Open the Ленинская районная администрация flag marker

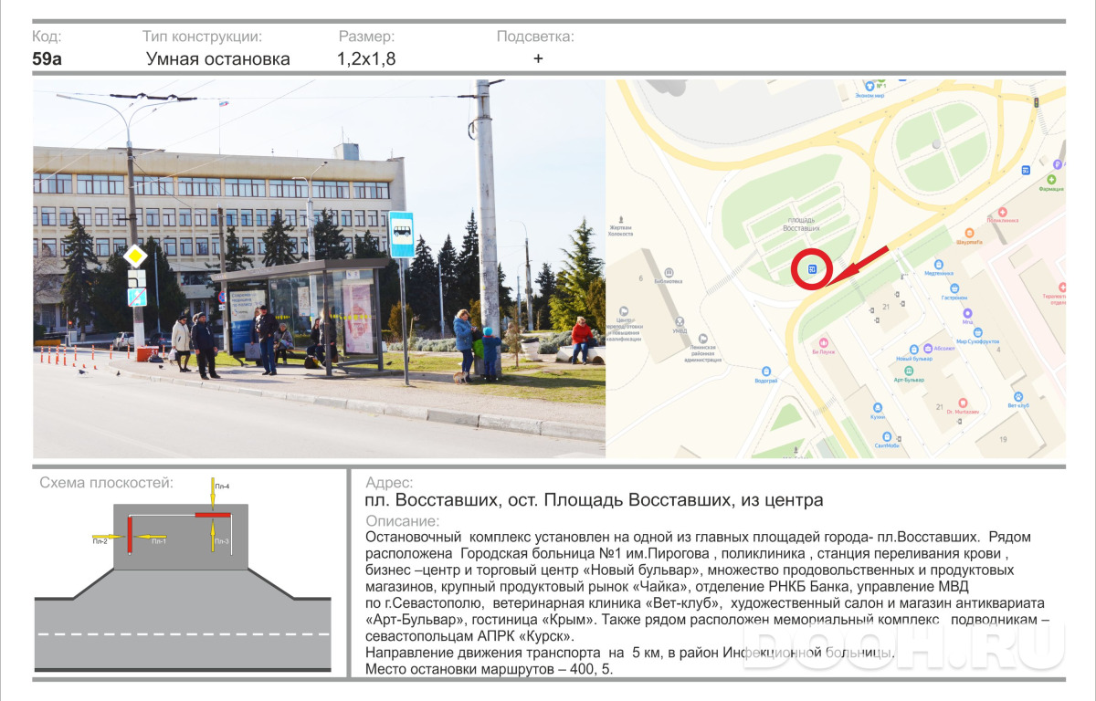pyautogui.click(x=701, y=340)
